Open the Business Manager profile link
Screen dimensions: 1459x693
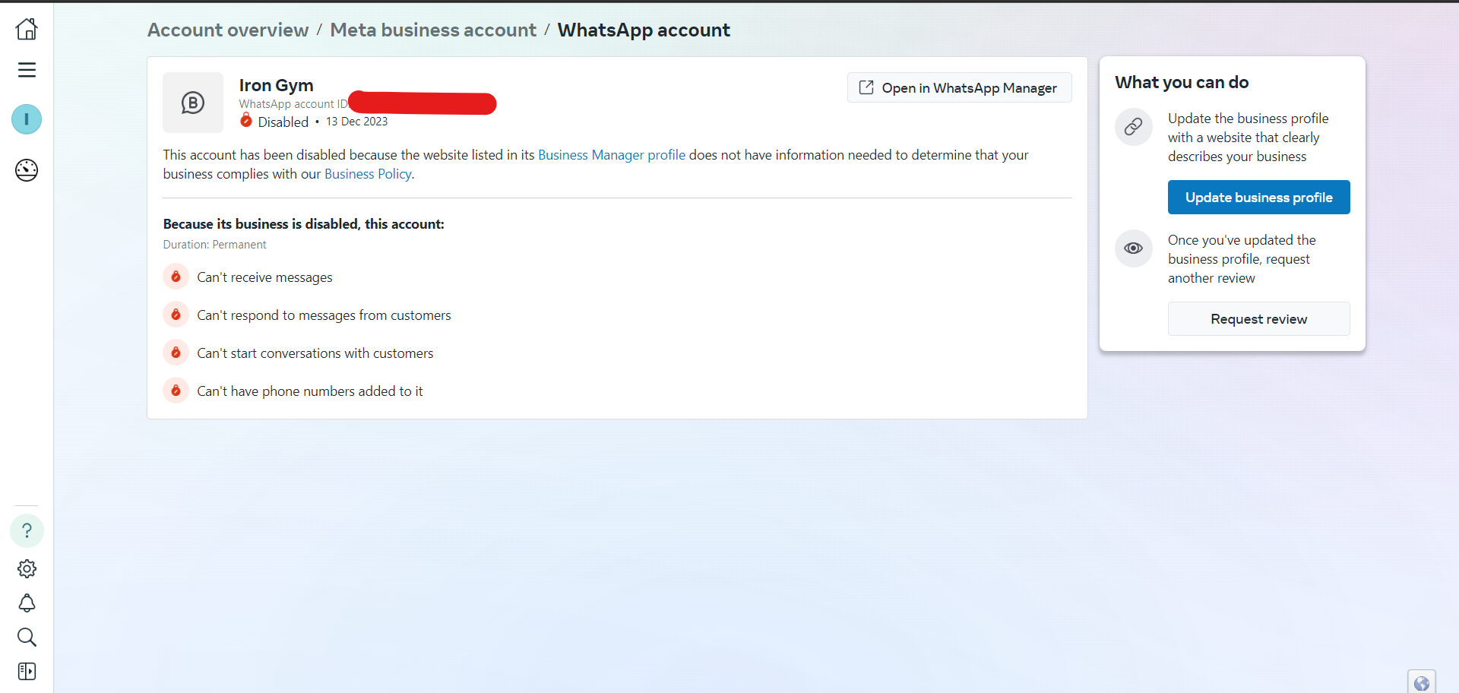pos(612,155)
